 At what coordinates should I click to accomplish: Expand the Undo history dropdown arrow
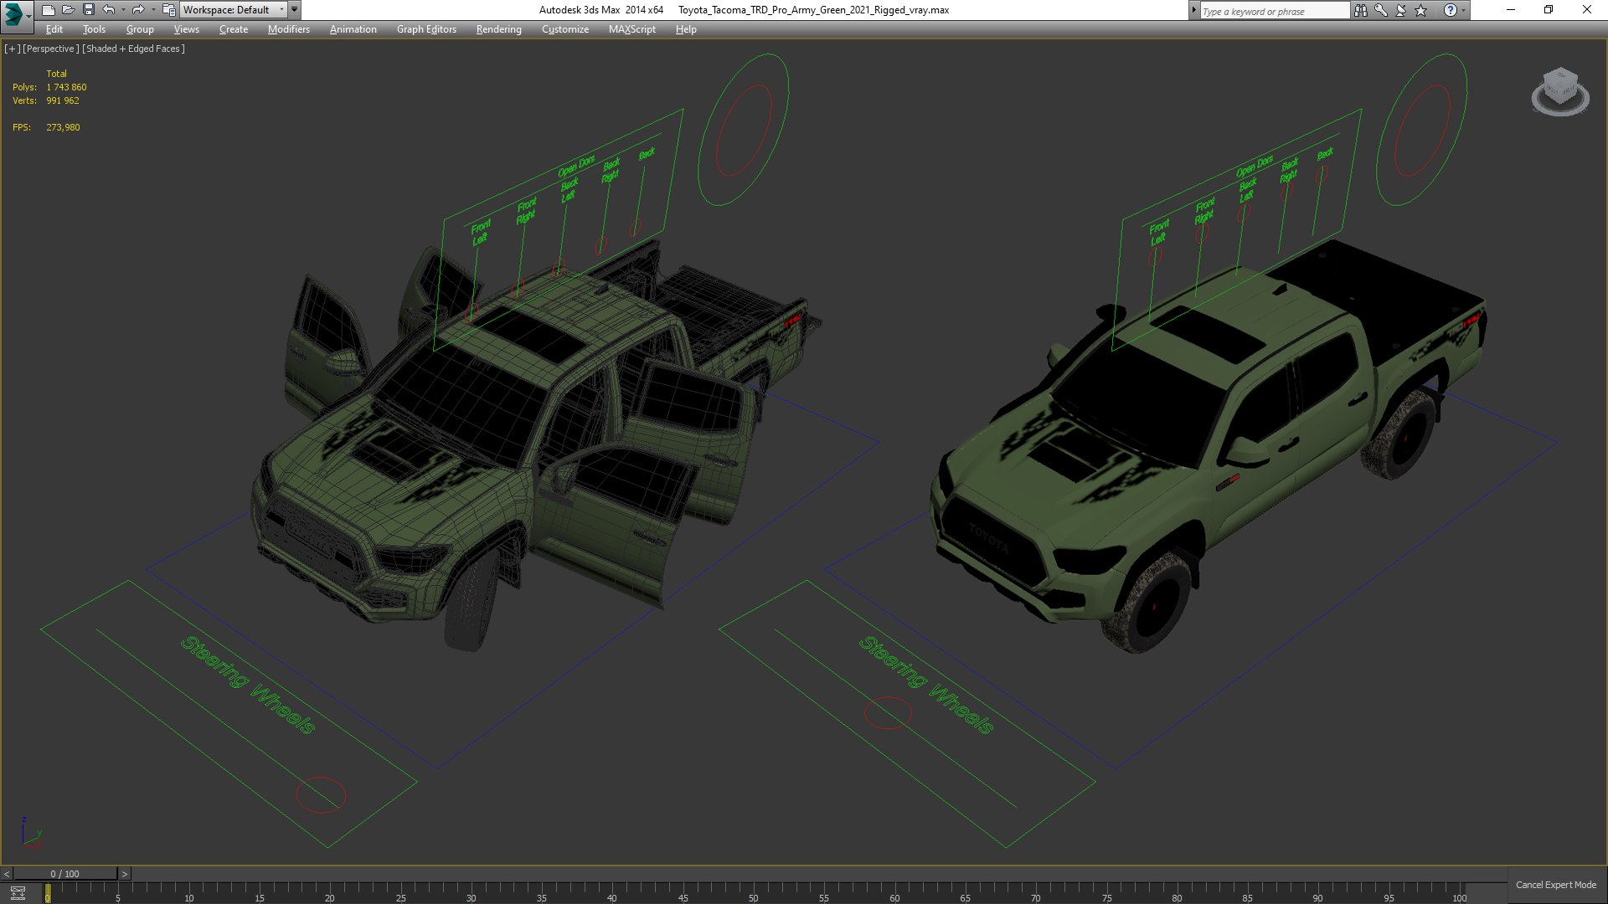(123, 10)
